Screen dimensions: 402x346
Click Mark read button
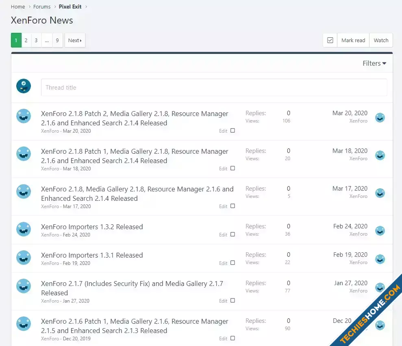click(x=353, y=40)
